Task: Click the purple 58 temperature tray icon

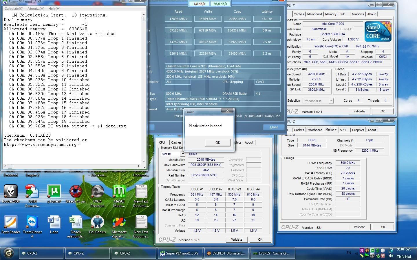Action: [362, 250]
